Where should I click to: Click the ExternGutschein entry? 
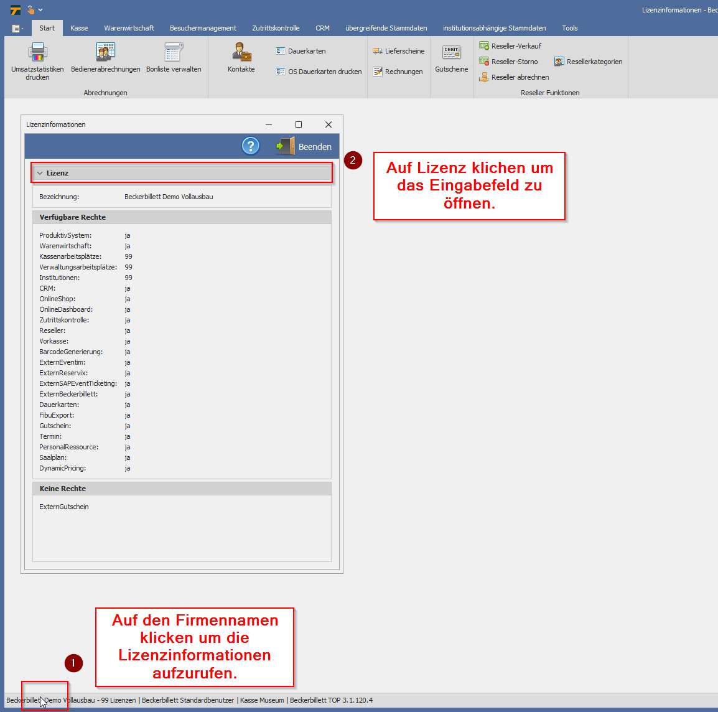[x=64, y=507]
